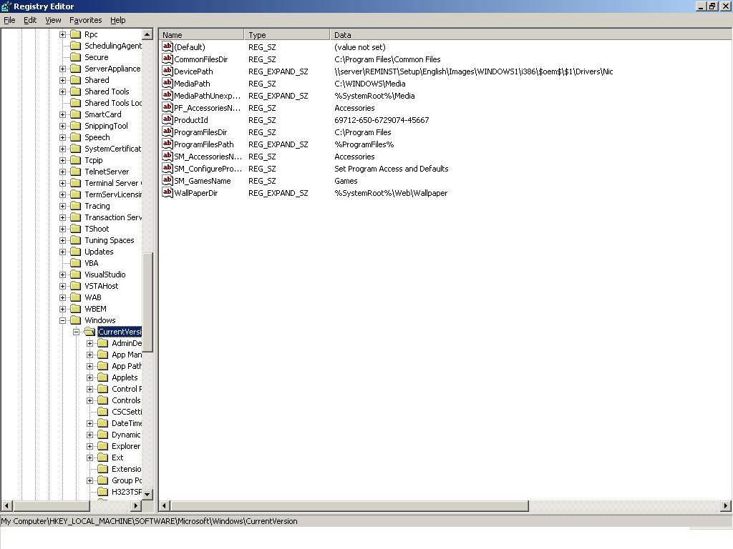Click the SM_AccessoriesName value icon
The image size is (733, 549).
coord(168,156)
